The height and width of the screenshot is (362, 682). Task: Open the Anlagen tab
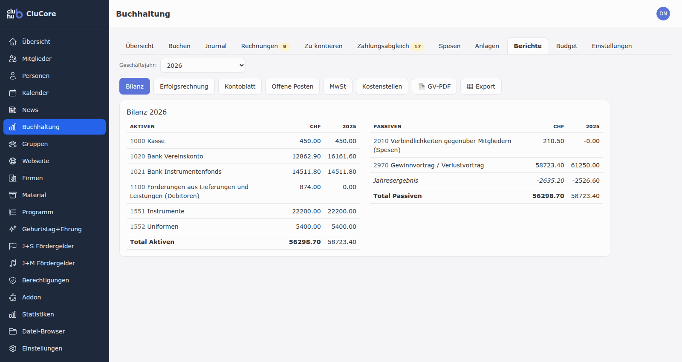pos(487,46)
